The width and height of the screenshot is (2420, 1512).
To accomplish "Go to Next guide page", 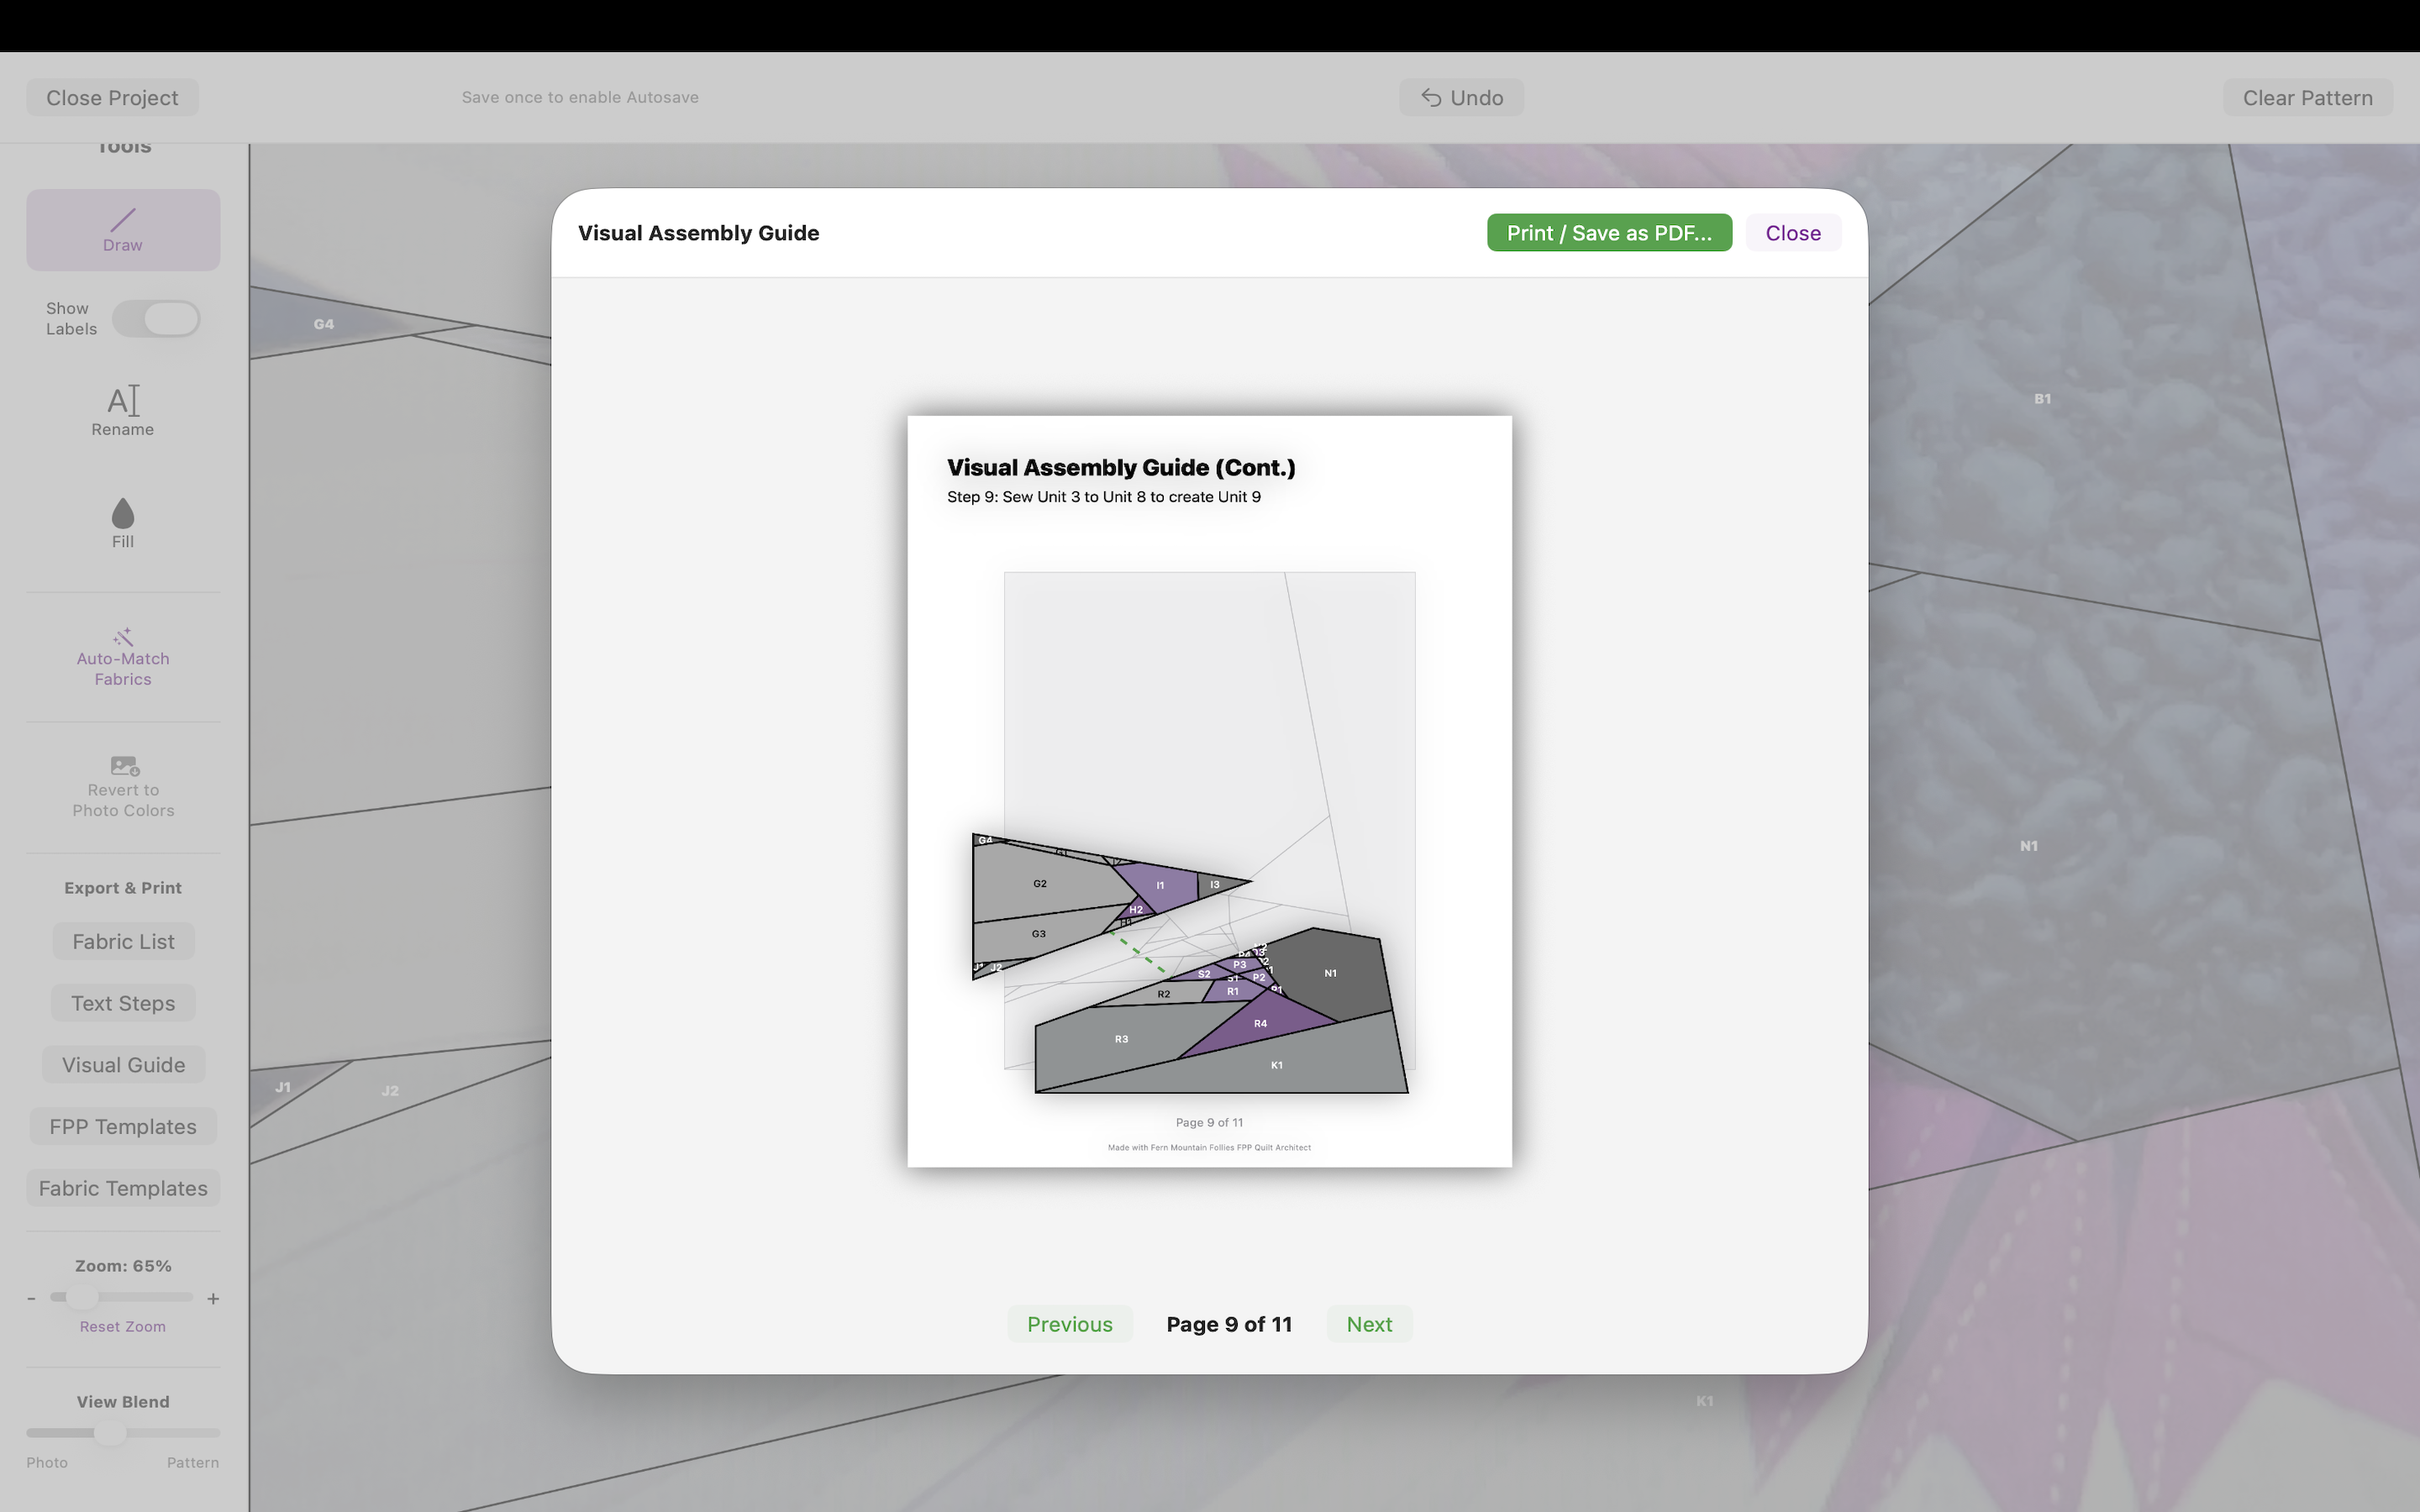I will point(1368,1324).
